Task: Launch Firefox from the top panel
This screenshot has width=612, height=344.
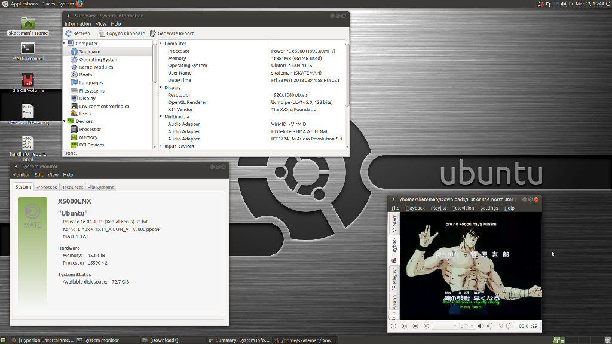Action: [x=79, y=4]
